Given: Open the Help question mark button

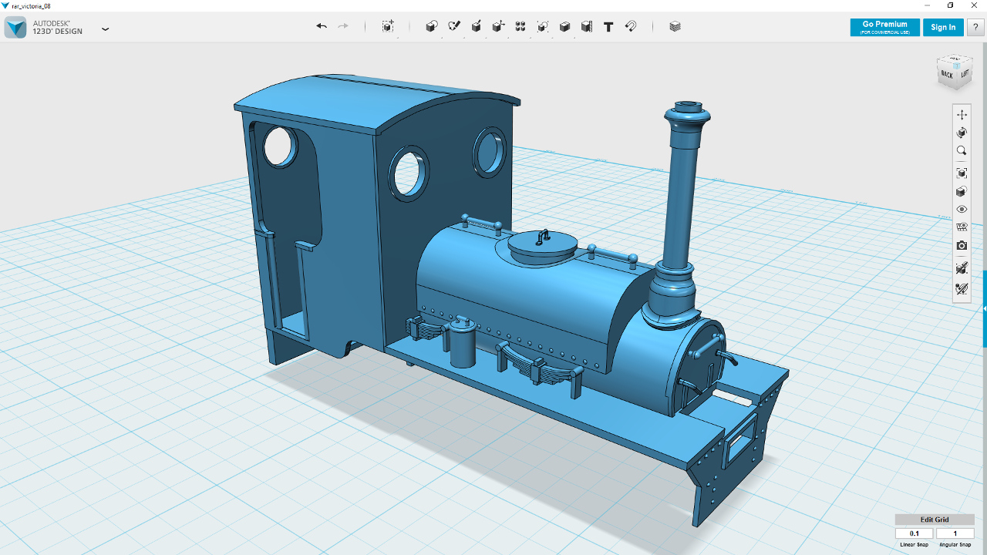Looking at the screenshot, I should pos(975,27).
